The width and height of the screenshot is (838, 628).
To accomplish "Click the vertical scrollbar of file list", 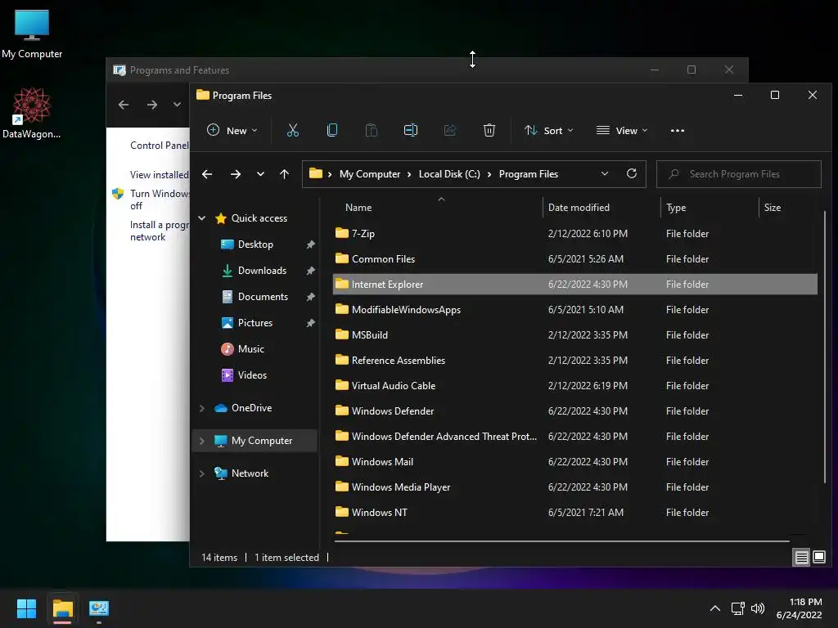I will click(x=825, y=347).
